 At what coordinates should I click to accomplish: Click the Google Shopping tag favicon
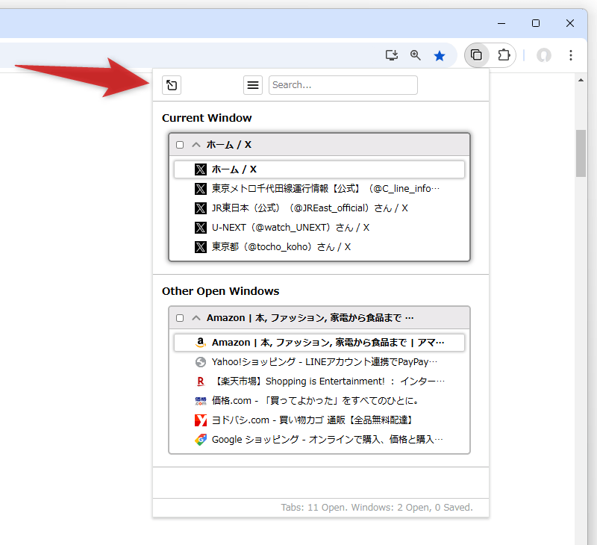point(201,440)
